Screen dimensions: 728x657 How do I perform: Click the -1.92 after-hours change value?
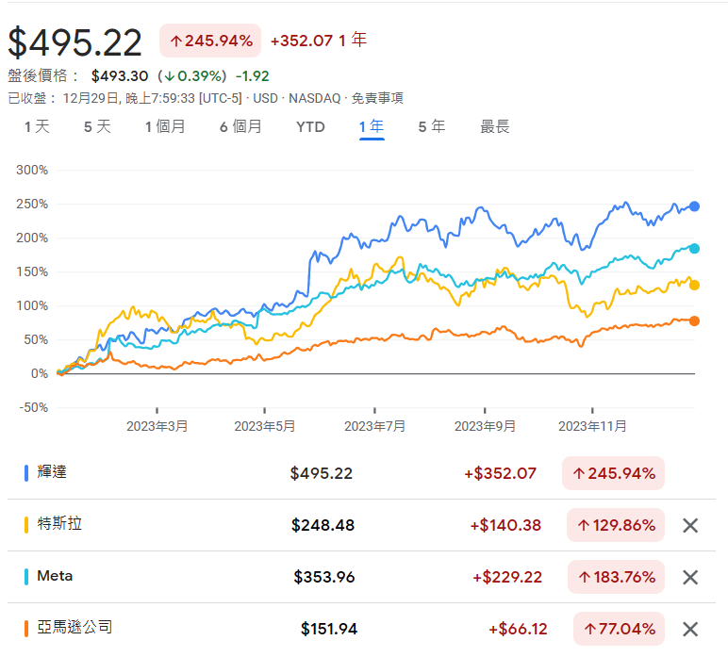[252, 75]
